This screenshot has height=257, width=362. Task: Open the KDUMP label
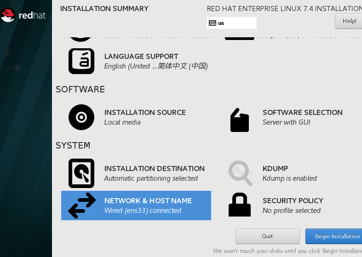pos(275,168)
